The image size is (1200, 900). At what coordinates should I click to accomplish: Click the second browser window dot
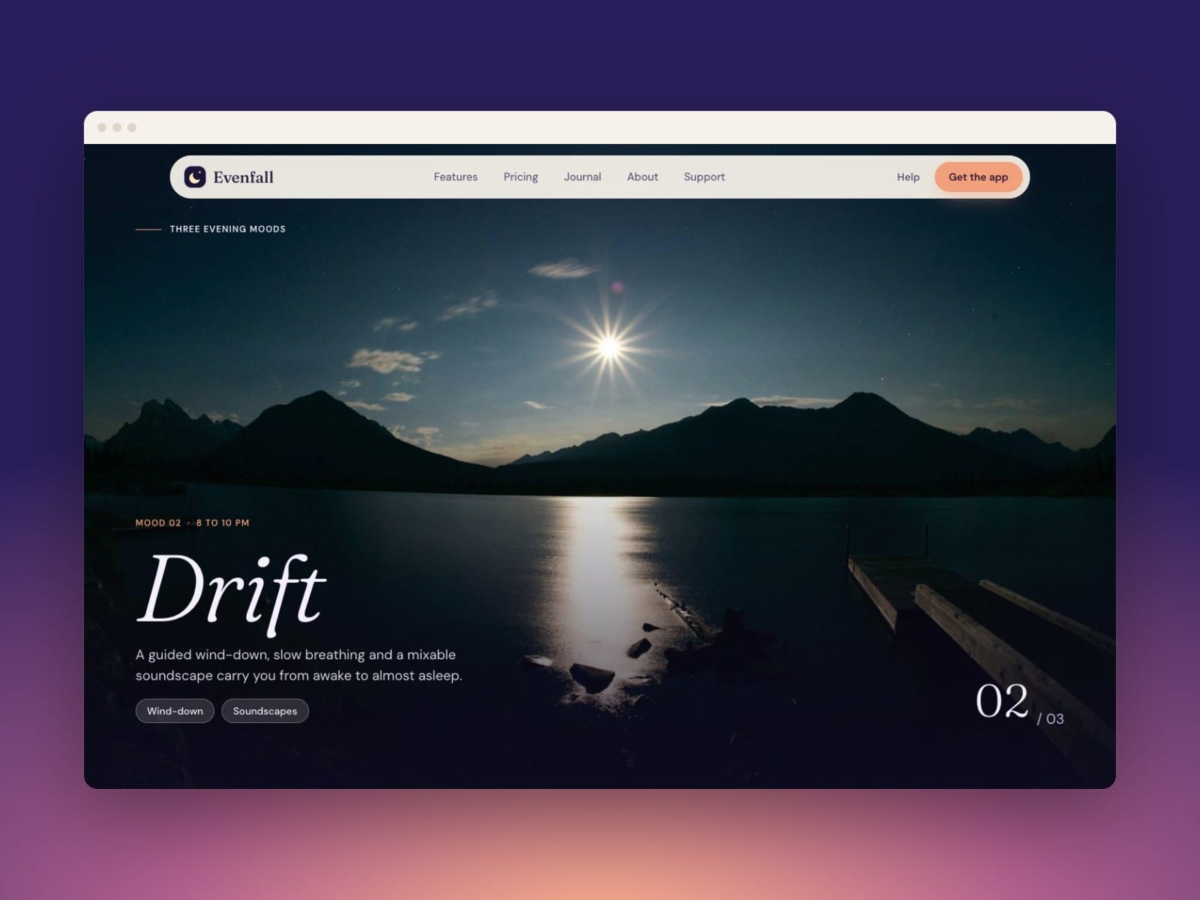(117, 127)
